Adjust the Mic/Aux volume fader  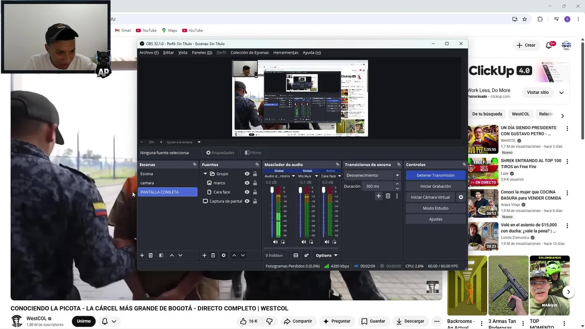tap(300, 190)
